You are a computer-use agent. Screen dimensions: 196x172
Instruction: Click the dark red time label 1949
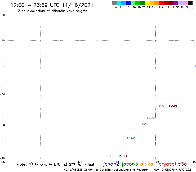(173, 106)
